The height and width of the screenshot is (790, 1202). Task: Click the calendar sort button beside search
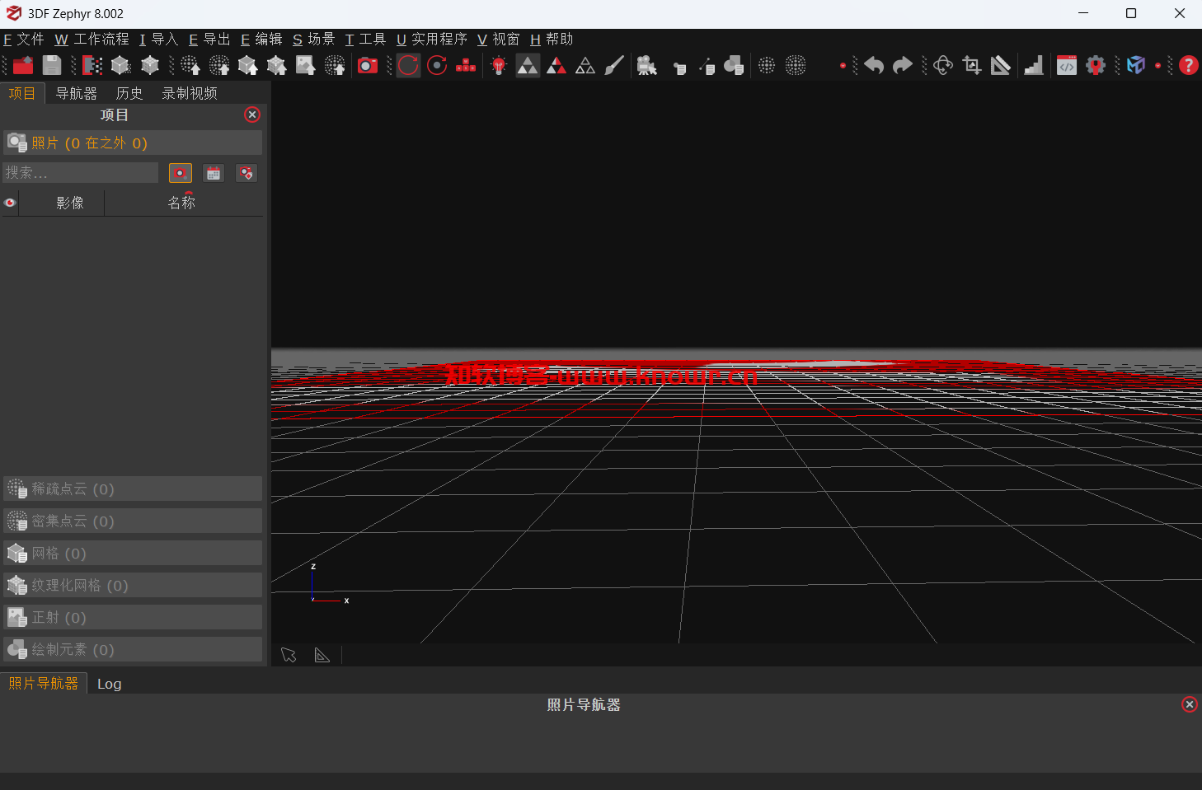coord(214,173)
